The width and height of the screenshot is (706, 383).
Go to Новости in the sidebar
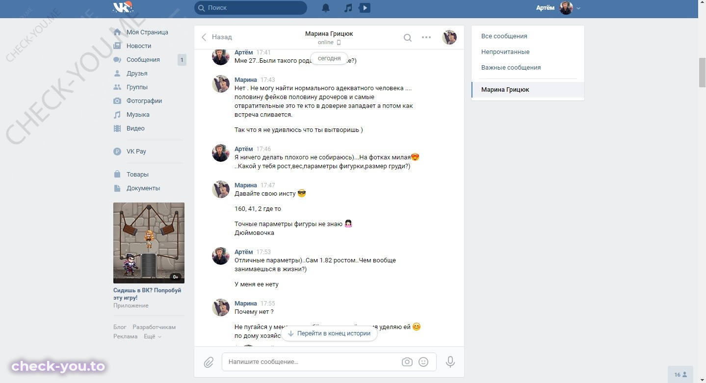coord(139,46)
